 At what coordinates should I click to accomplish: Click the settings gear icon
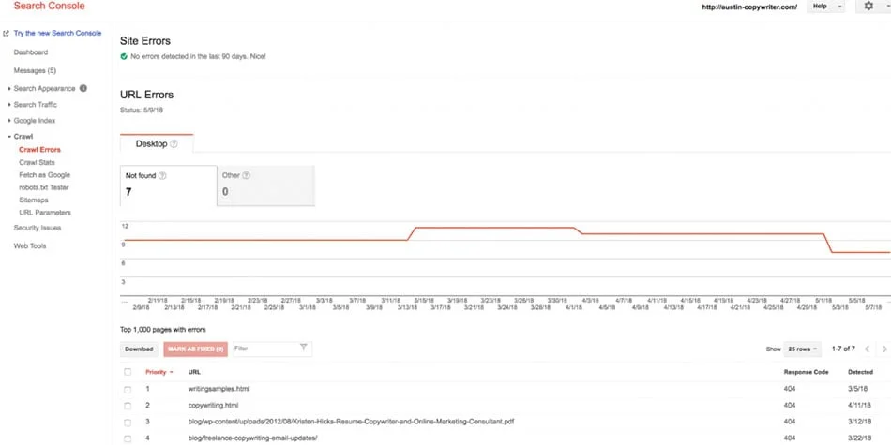tap(868, 7)
